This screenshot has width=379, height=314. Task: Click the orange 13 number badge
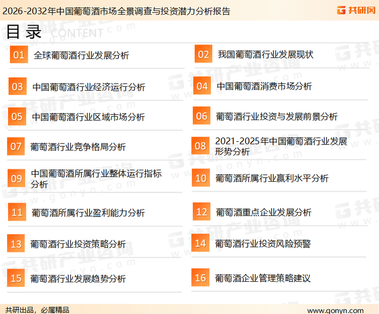pyautogui.click(x=16, y=243)
